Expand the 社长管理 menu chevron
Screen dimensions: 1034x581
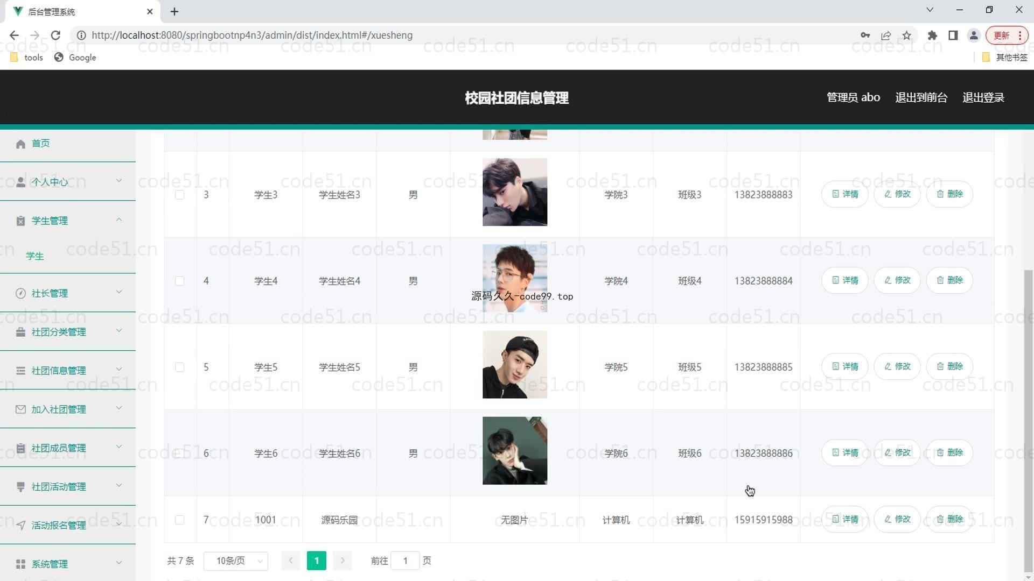click(119, 293)
